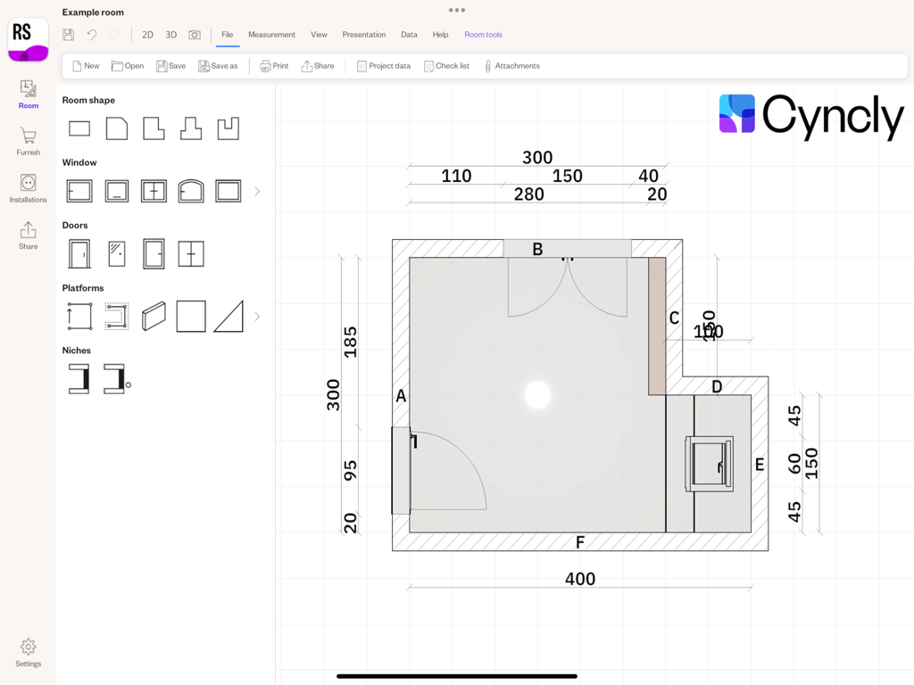Expand additional platform shapes
This screenshot has width=914, height=685.
pos(258,315)
